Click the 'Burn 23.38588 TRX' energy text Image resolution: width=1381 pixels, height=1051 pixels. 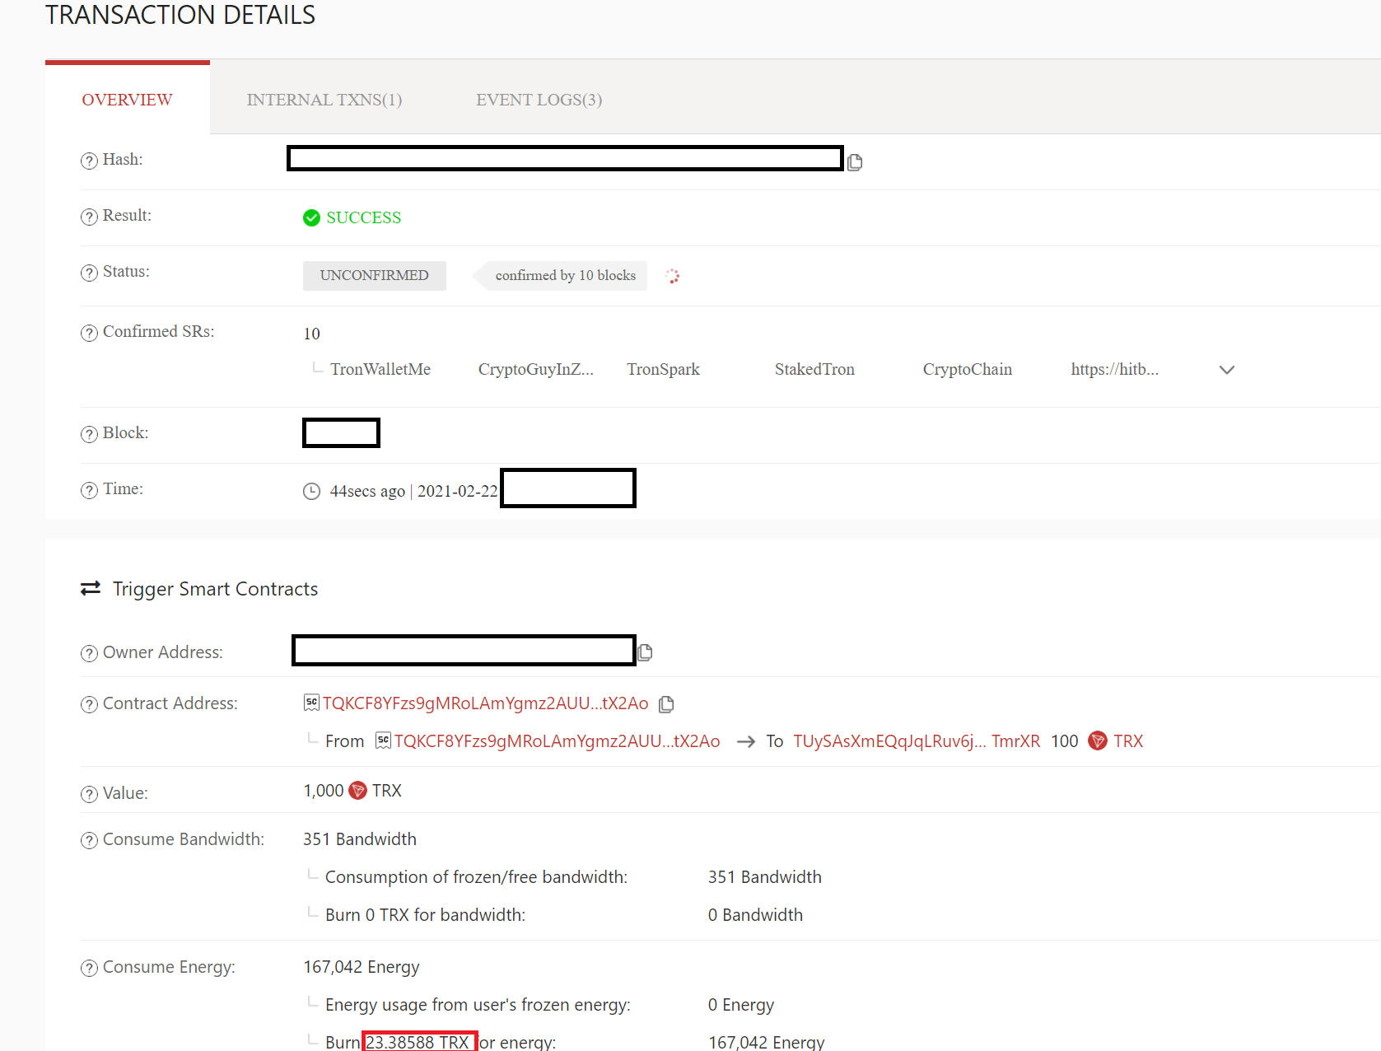pos(399,1042)
